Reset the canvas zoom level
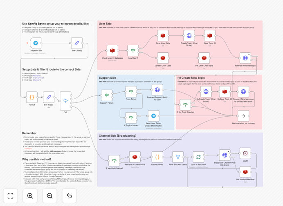Image resolution: width=283 pixels, height=206 pixels. click(69, 195)
